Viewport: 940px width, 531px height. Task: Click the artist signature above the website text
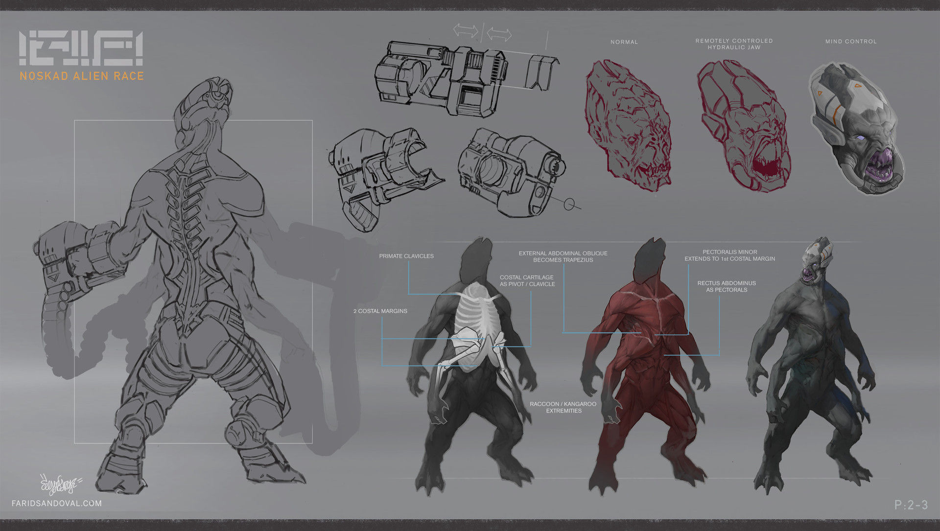click(x=61, y=484)
